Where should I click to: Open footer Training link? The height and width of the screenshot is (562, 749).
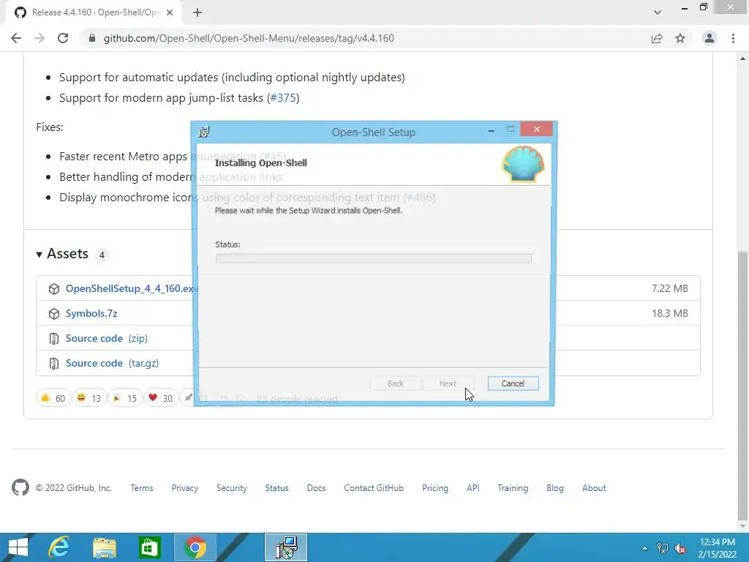pyautogui.click(x=513, y=488)
